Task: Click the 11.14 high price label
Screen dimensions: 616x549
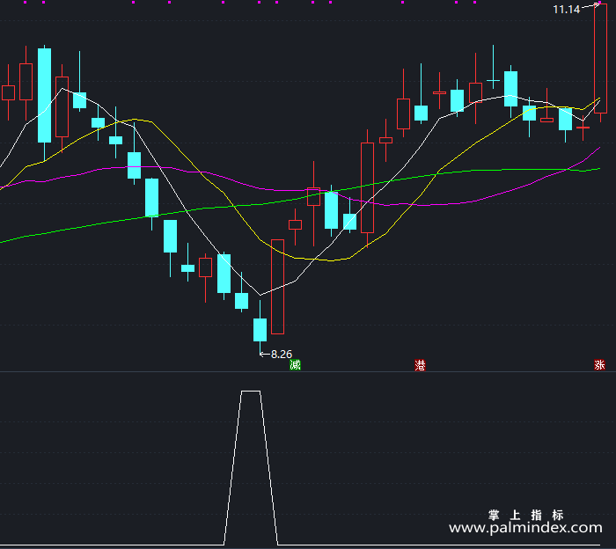Action: pos(566,9)
